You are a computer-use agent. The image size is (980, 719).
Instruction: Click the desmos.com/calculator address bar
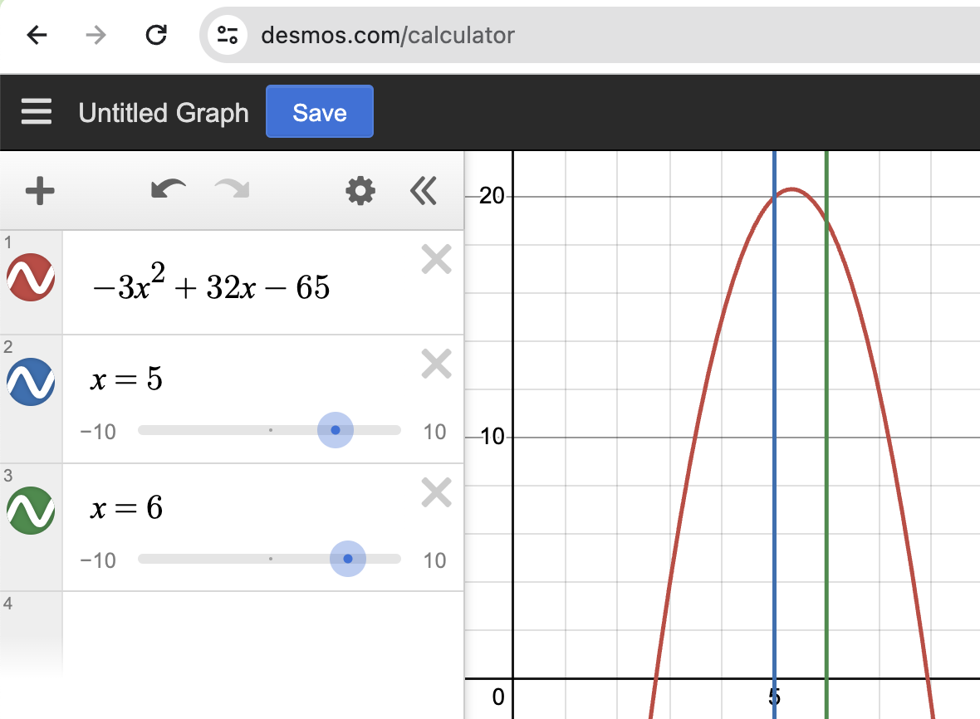[x=388, y=35]
